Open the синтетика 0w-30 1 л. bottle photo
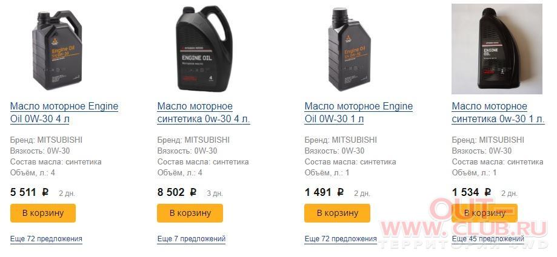 pos(496,49)
